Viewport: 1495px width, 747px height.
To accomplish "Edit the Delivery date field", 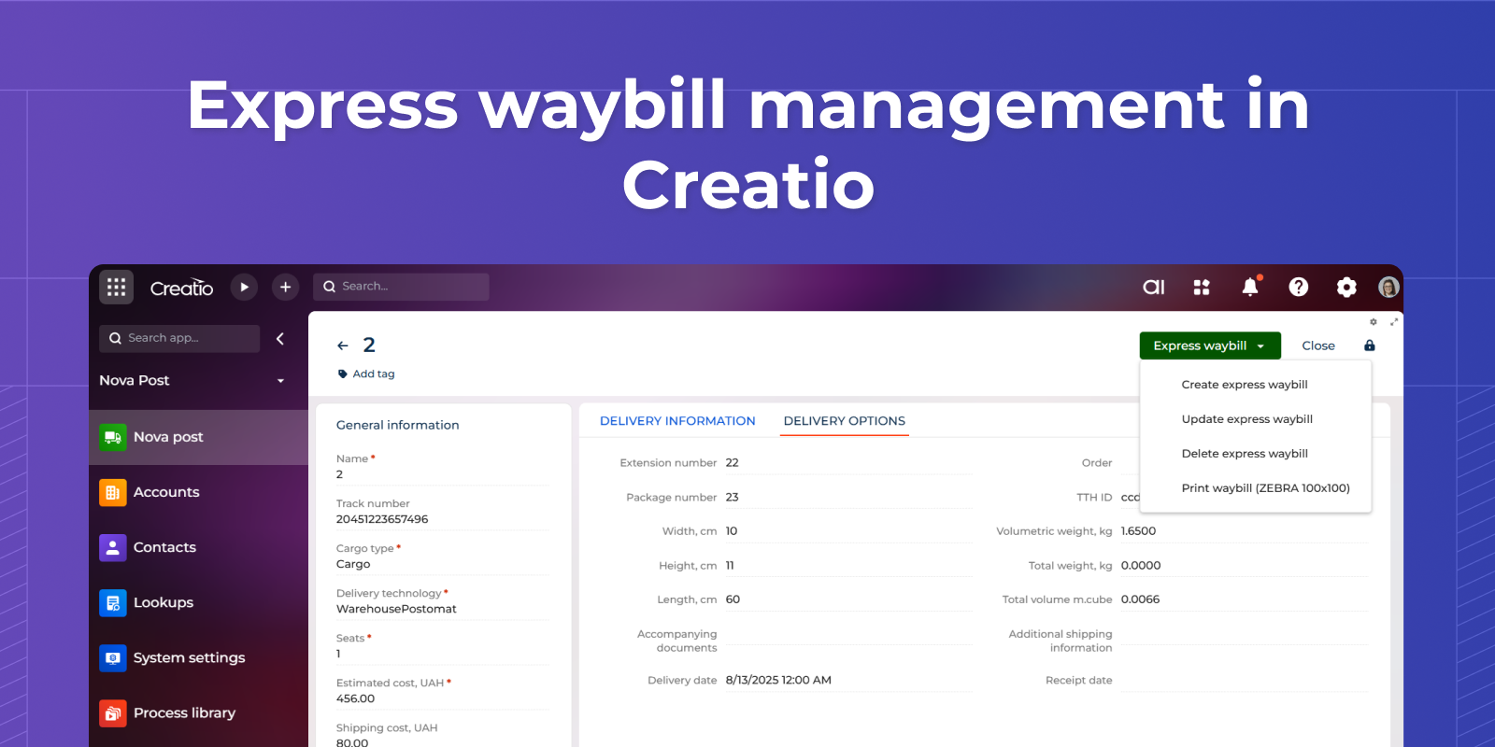I will pyautogui.click(x=847, y=681).
